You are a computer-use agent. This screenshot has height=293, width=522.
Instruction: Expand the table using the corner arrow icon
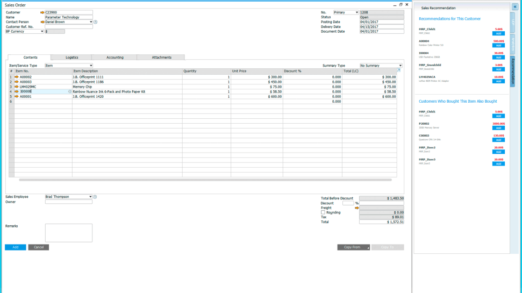pyautogui.click(x=398, y=70)
